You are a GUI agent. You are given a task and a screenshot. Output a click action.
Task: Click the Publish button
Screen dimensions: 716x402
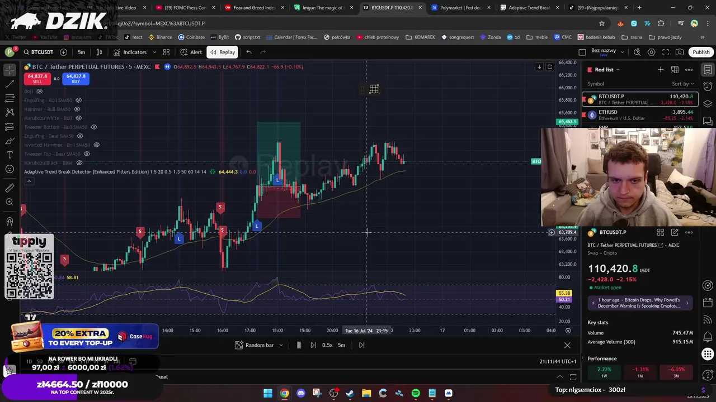(701, 52)
